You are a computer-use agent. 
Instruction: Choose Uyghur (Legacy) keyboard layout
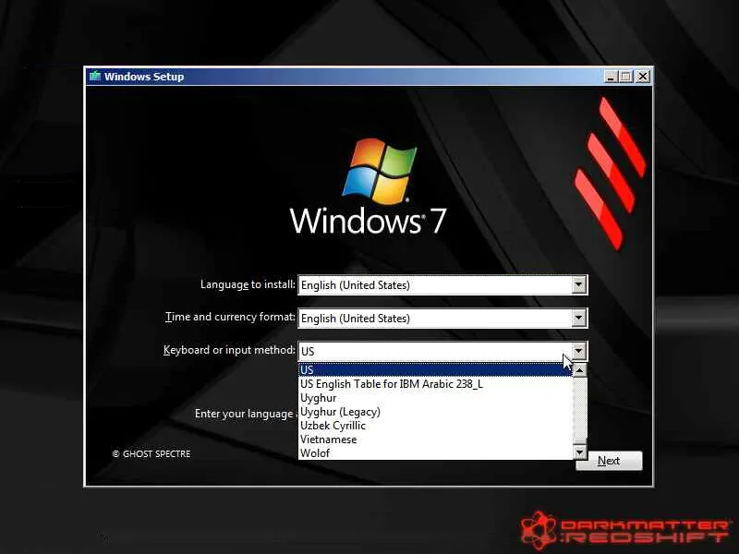[x=435, y=411]
